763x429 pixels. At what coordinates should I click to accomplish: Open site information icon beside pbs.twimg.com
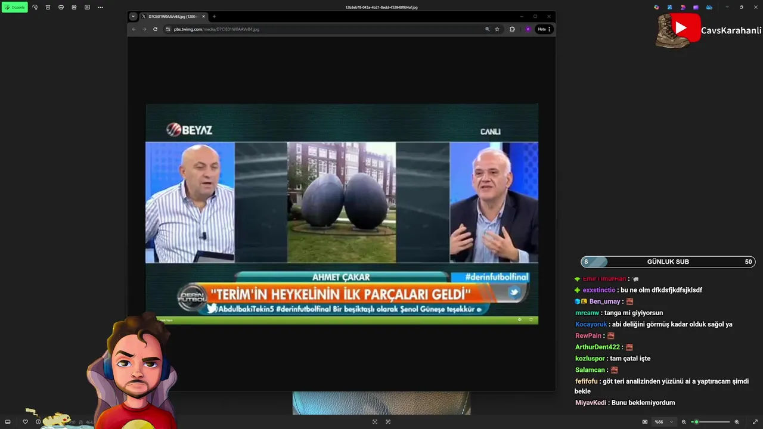pos(168,29)
